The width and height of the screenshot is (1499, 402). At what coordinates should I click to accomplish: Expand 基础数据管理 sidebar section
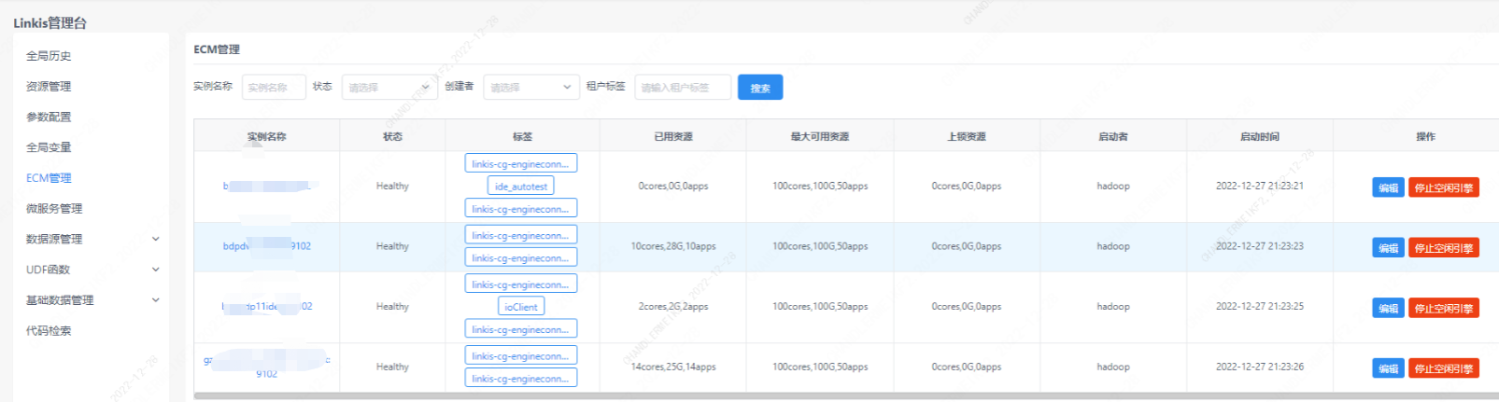155,300
